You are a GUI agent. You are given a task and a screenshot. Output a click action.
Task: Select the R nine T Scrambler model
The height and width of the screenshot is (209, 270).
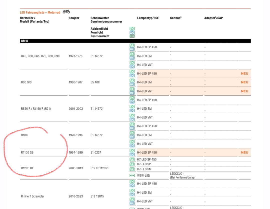pyautogui.click(x=32, y=196)
